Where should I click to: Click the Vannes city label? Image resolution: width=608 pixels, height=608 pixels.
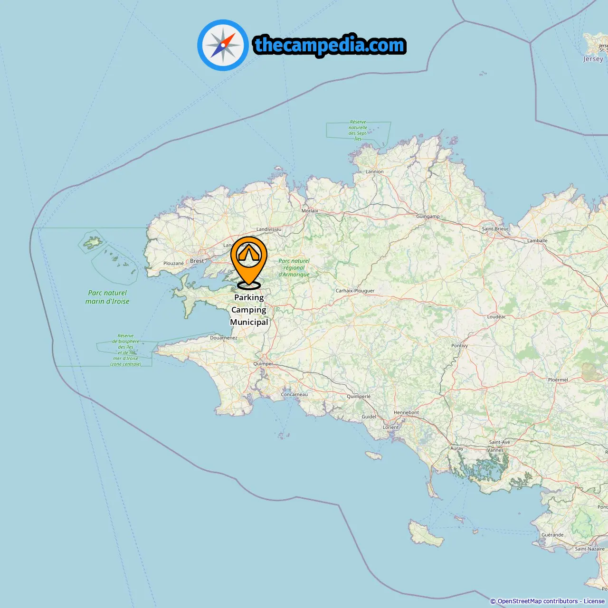point(495,450)
